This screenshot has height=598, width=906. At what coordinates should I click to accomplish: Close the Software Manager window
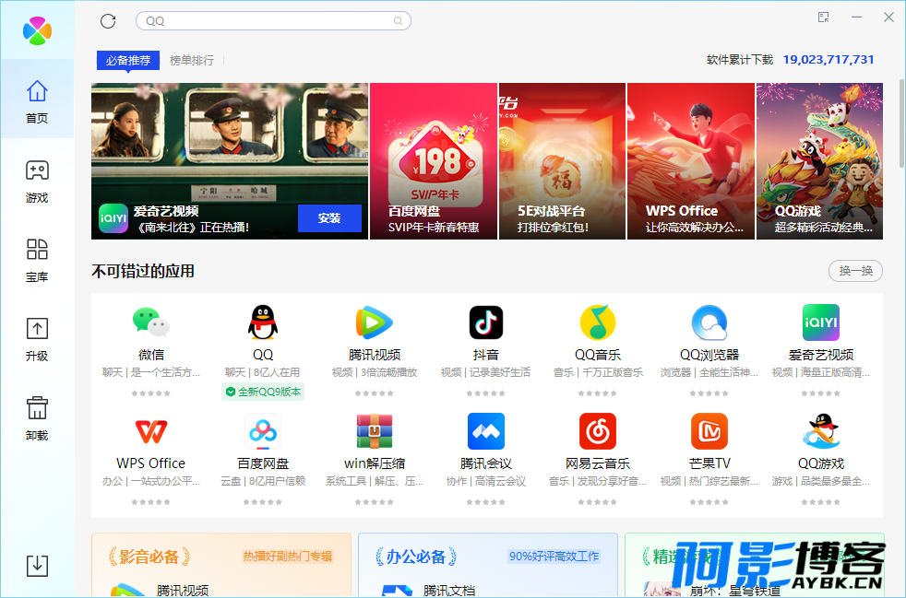click(x=888, y=18)
